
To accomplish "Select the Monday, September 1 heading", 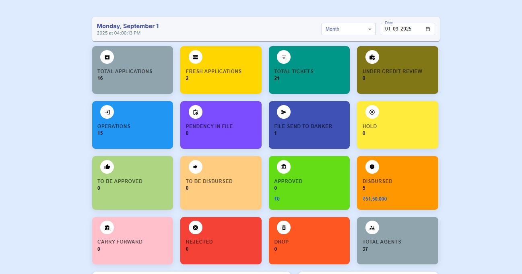I will click(128, 26).
